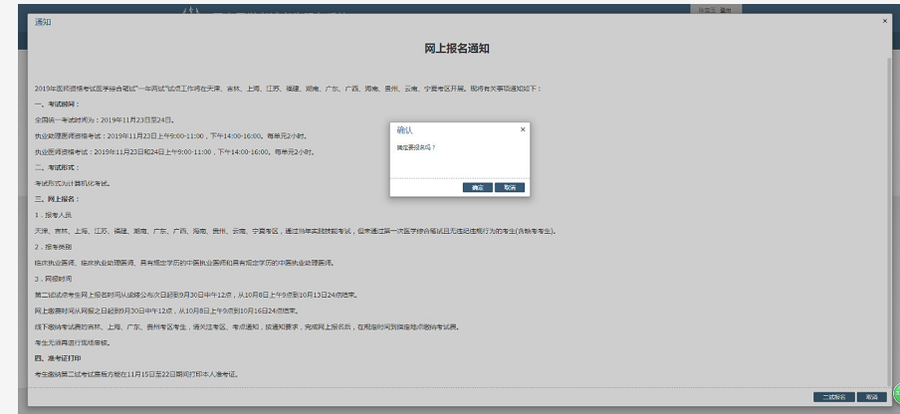This screenshot has height=414, width=900.
Task: Click the username beside 退出
Action: point(704,9)
